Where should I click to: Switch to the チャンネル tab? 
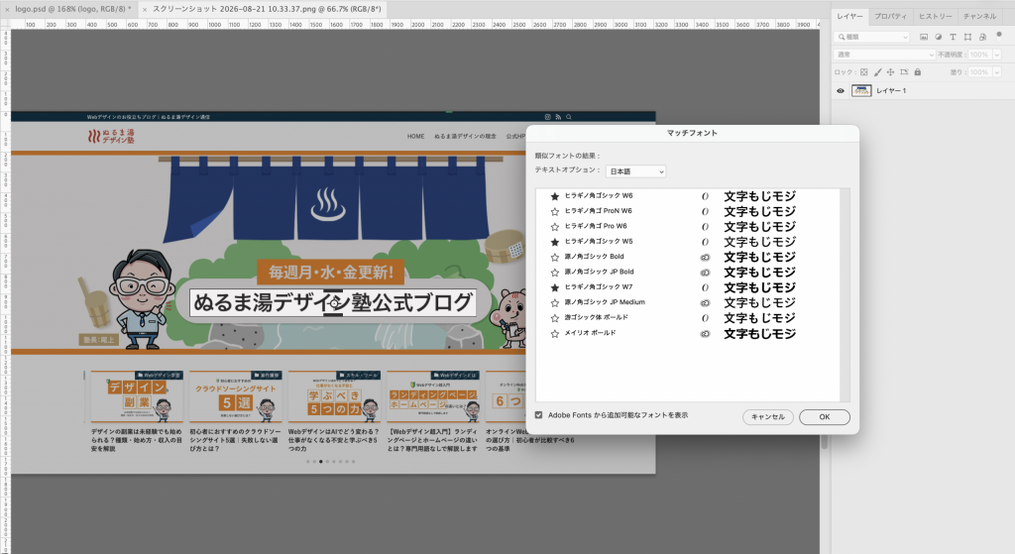[979, 16]
